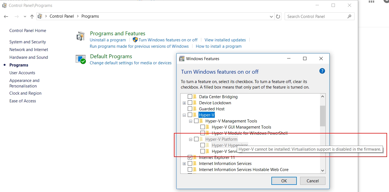Click the Guarded Host folder icon
389x192 pixels.
point(195,109)
